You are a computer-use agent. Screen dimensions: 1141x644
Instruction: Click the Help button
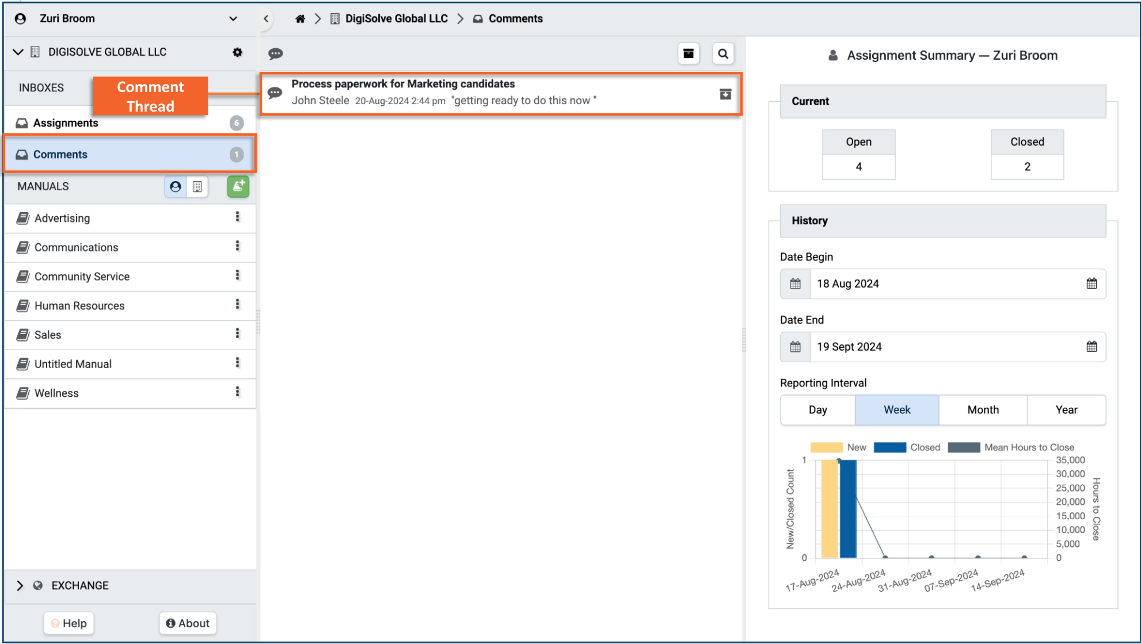coord(69,623)
